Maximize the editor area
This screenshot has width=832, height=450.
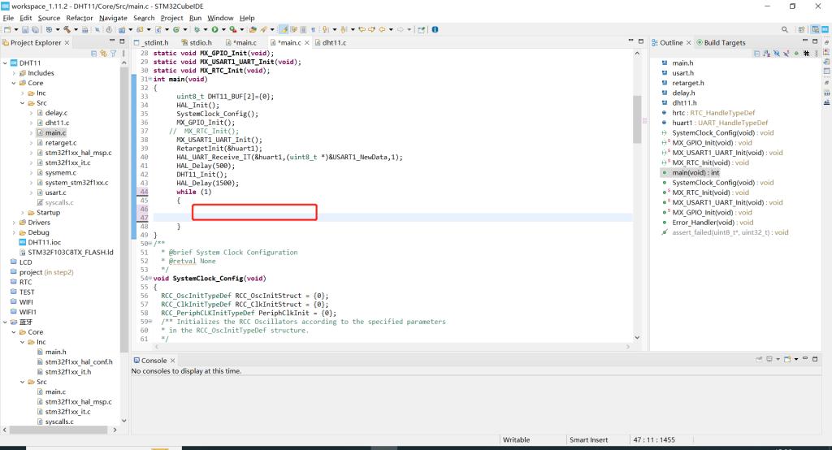(640, 41)
